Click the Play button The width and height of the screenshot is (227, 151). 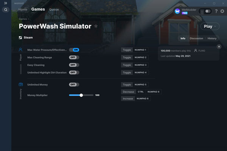[210, 26]
